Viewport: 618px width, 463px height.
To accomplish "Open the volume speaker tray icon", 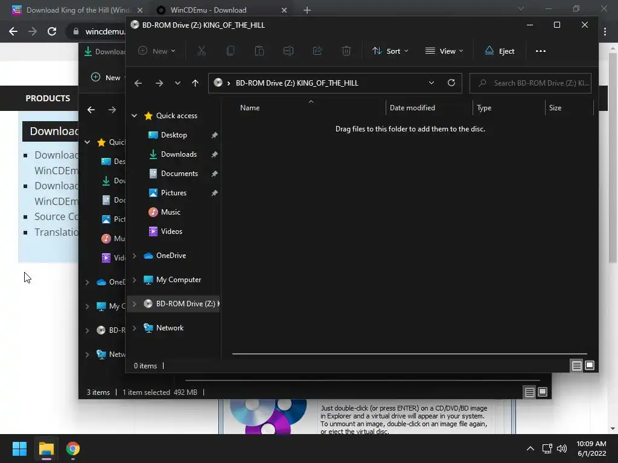I will click(x=562, y=449).
